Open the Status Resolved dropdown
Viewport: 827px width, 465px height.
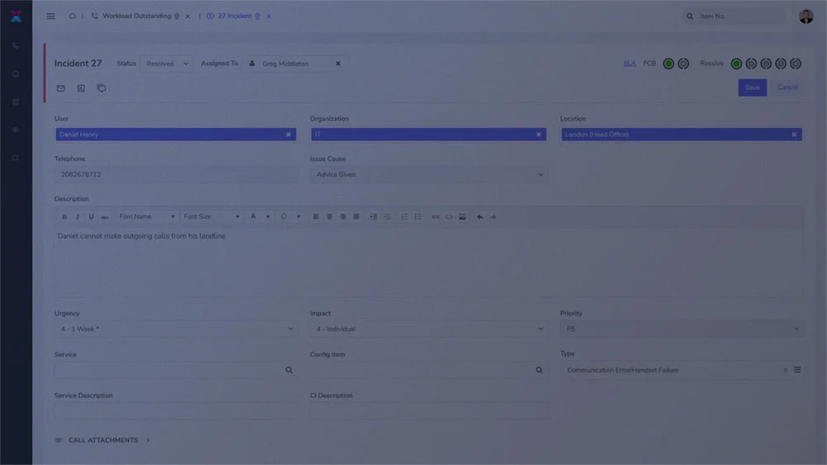[x=167, y=64]
